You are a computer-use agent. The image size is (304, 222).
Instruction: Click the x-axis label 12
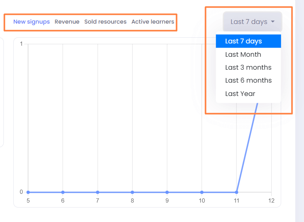[x=271, y=201]
